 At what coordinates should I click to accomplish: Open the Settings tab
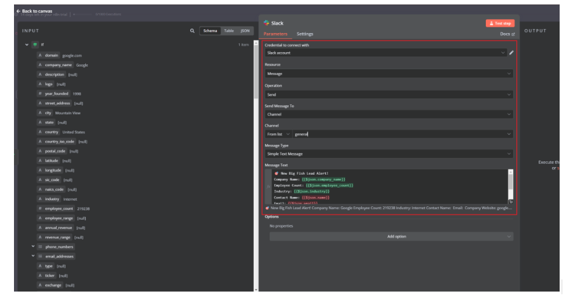click(x=305, y=34)
